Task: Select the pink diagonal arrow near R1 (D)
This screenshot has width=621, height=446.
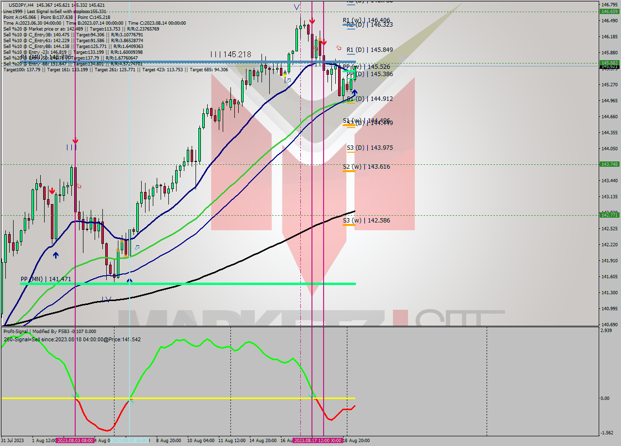Action: 339,48
